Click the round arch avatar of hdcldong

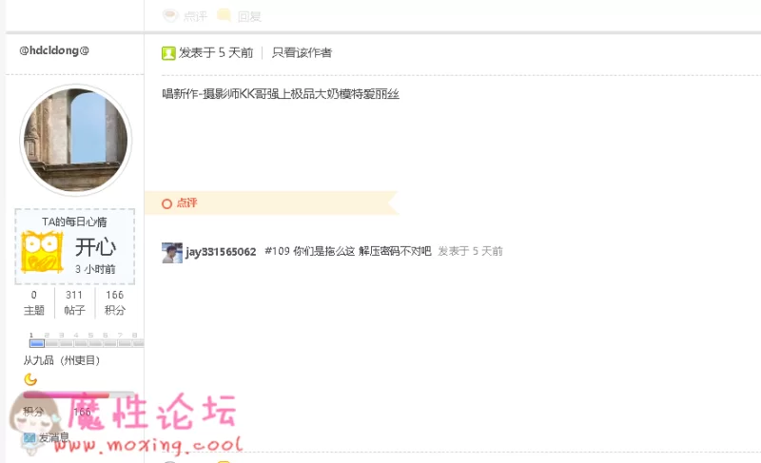pyautogui.click(x=76, y=140)
